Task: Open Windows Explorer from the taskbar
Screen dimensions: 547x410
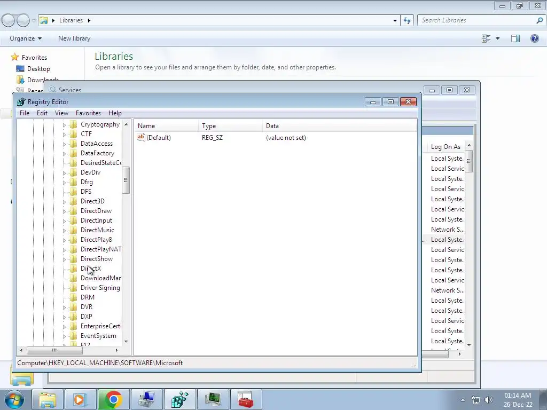Action: point(48,399)
